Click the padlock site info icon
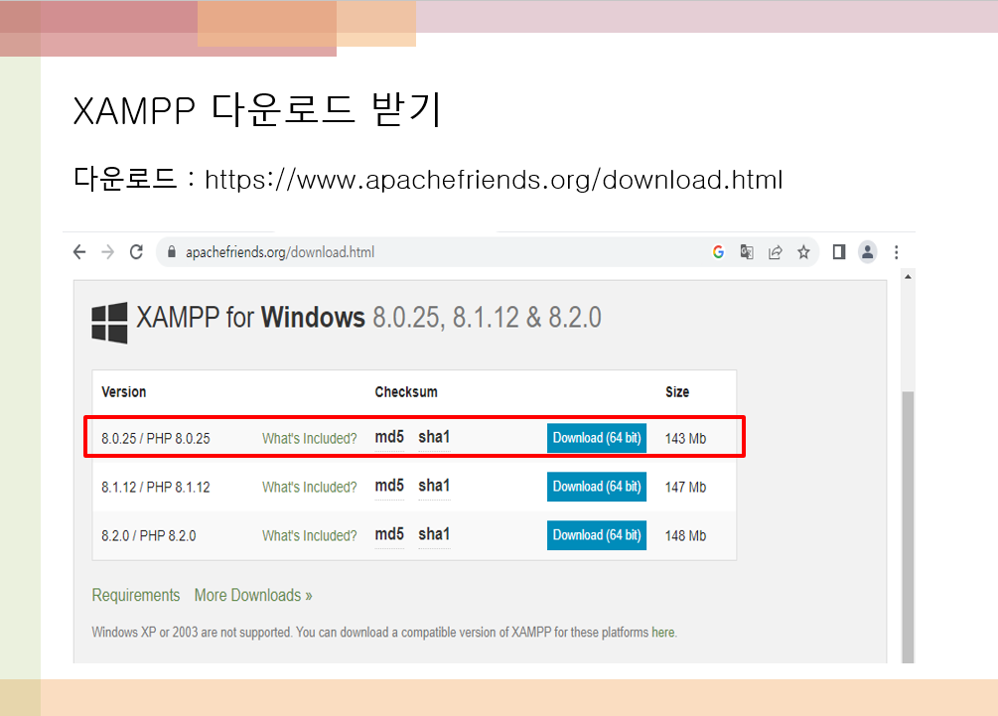The width and height of the screenshot is (998, 716). pos(171,252)
